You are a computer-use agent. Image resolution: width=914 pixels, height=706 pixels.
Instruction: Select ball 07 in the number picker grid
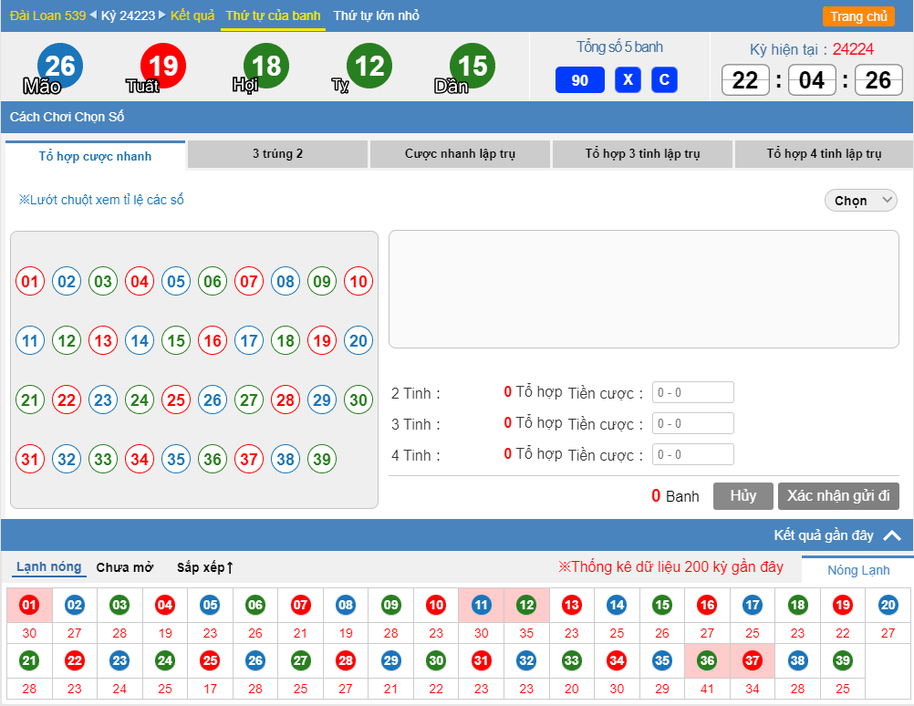point(249,282)
